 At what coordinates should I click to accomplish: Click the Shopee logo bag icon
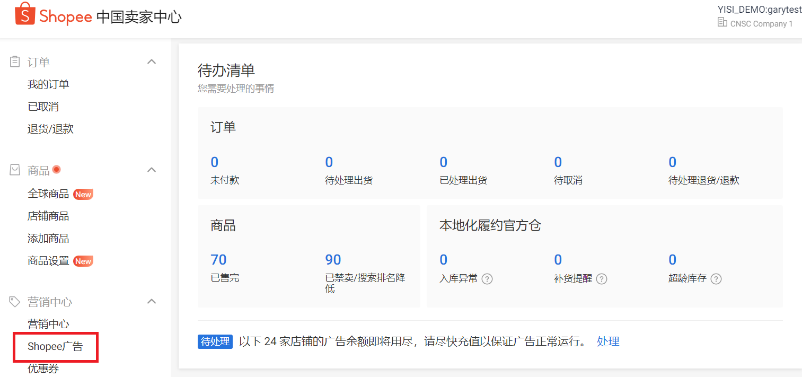pos(24,14)
